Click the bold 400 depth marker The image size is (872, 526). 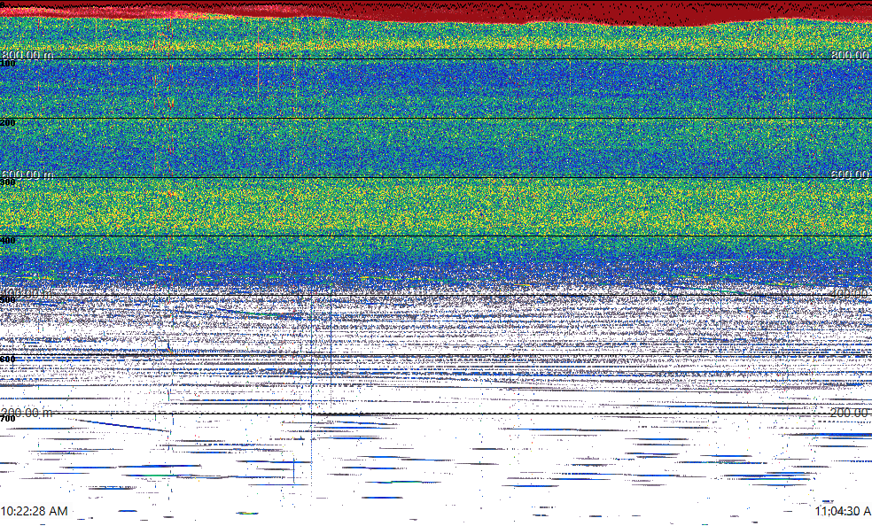coord(8,241)
